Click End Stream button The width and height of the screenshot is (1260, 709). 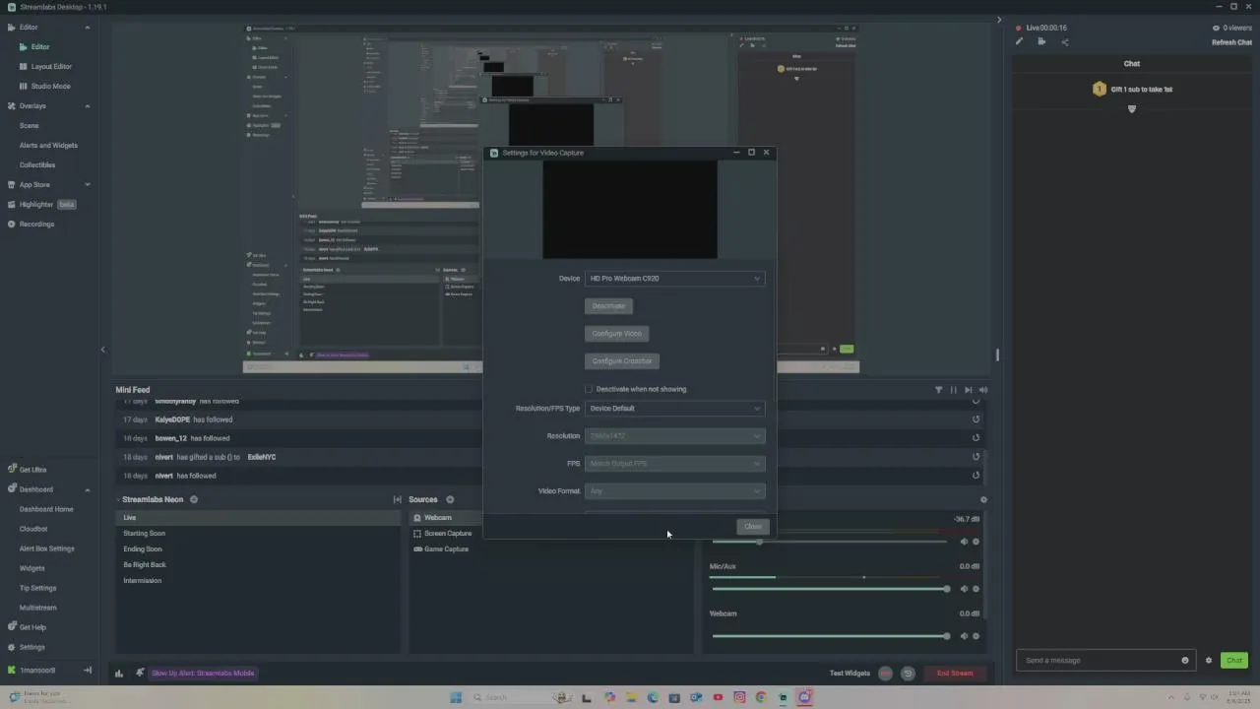pyautogui.click(x=955, y=674)
